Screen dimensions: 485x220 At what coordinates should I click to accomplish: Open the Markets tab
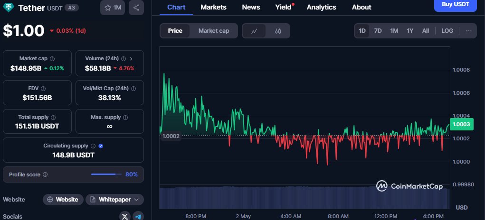(213, 7)
